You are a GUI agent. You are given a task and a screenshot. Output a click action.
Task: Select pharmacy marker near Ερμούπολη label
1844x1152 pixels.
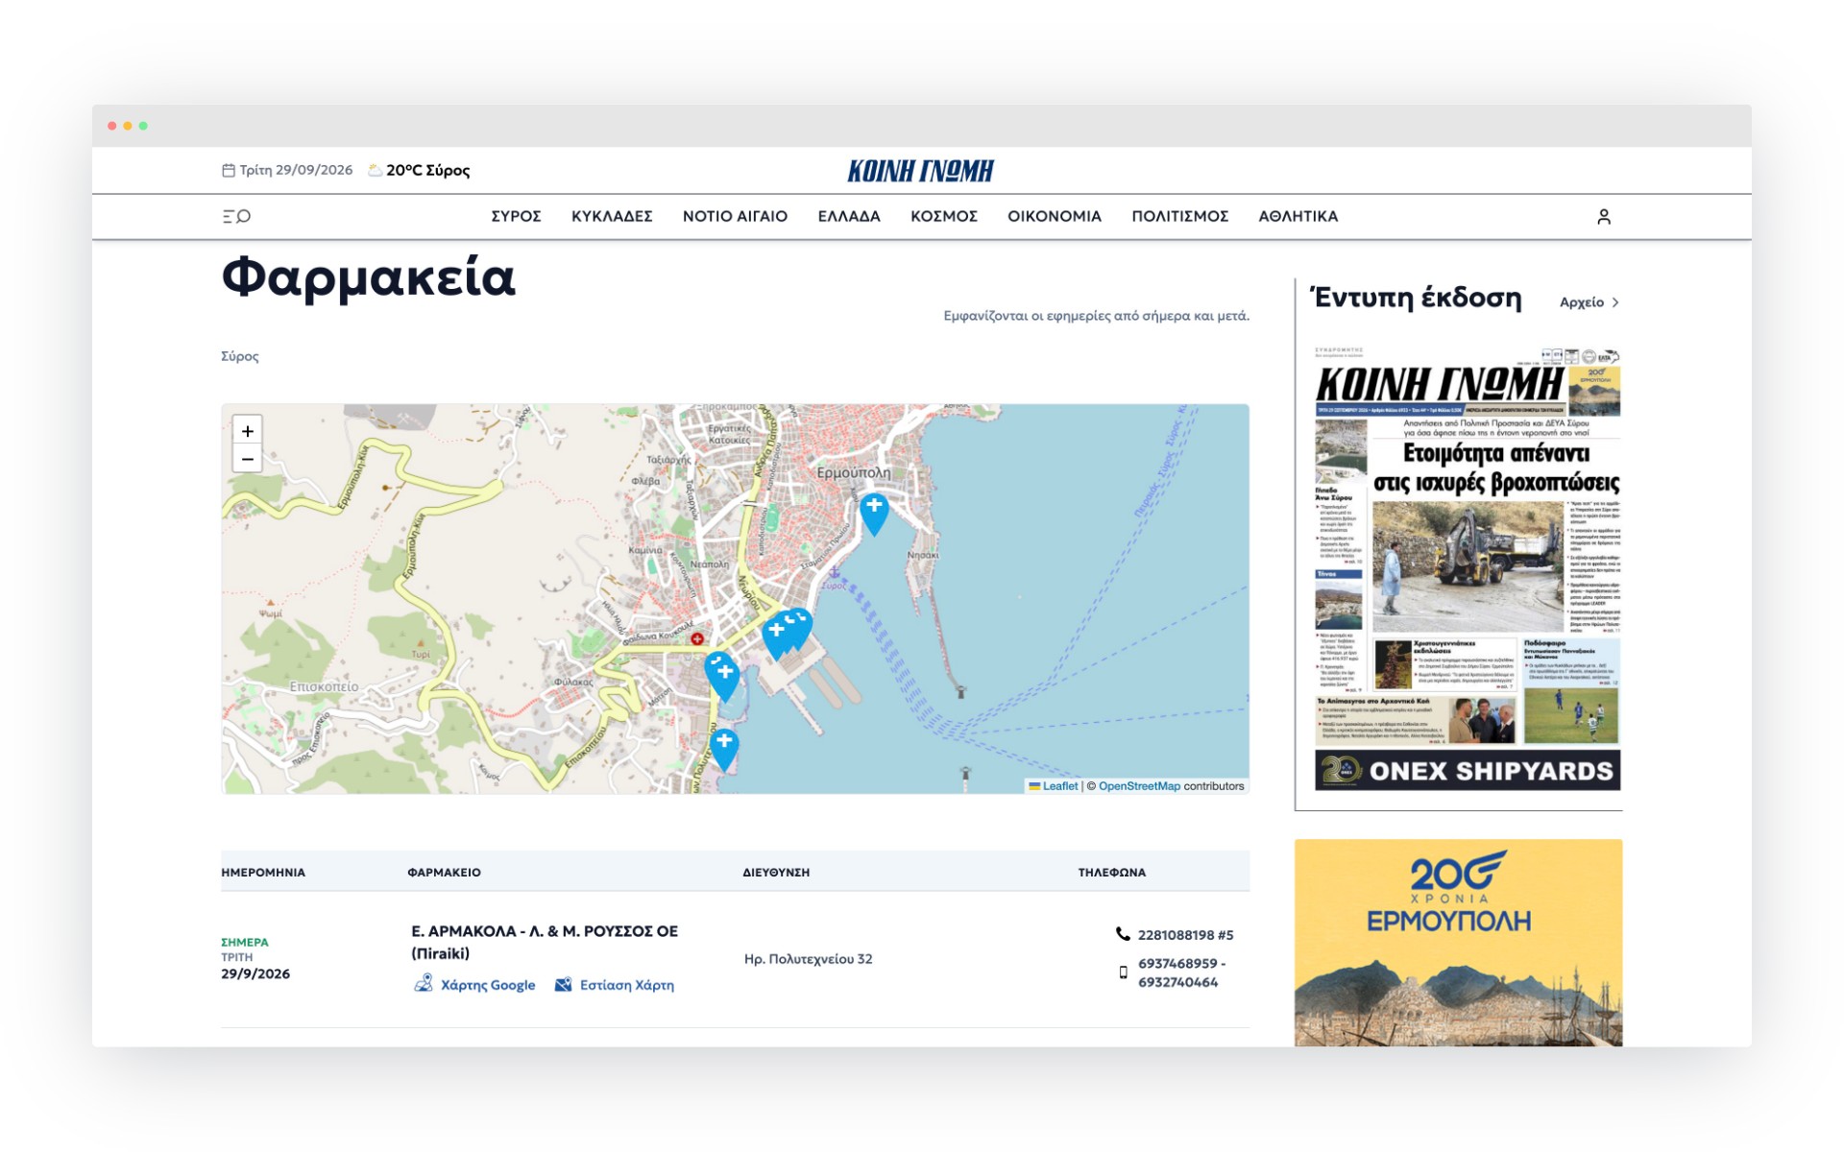tap(873, 515)
